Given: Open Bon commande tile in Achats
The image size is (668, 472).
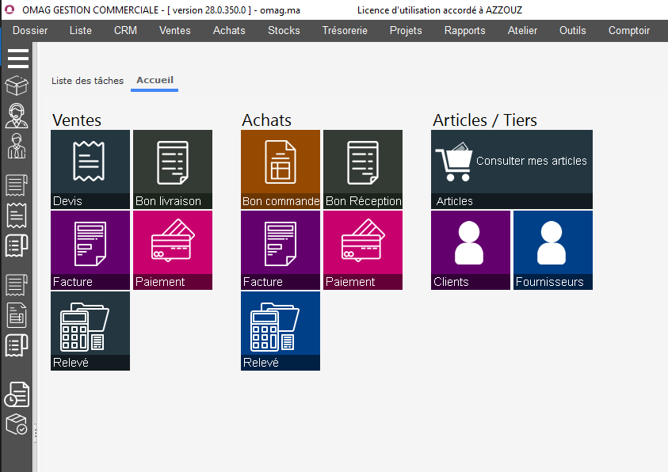Looking at the screenshot, I should [281, 169].
